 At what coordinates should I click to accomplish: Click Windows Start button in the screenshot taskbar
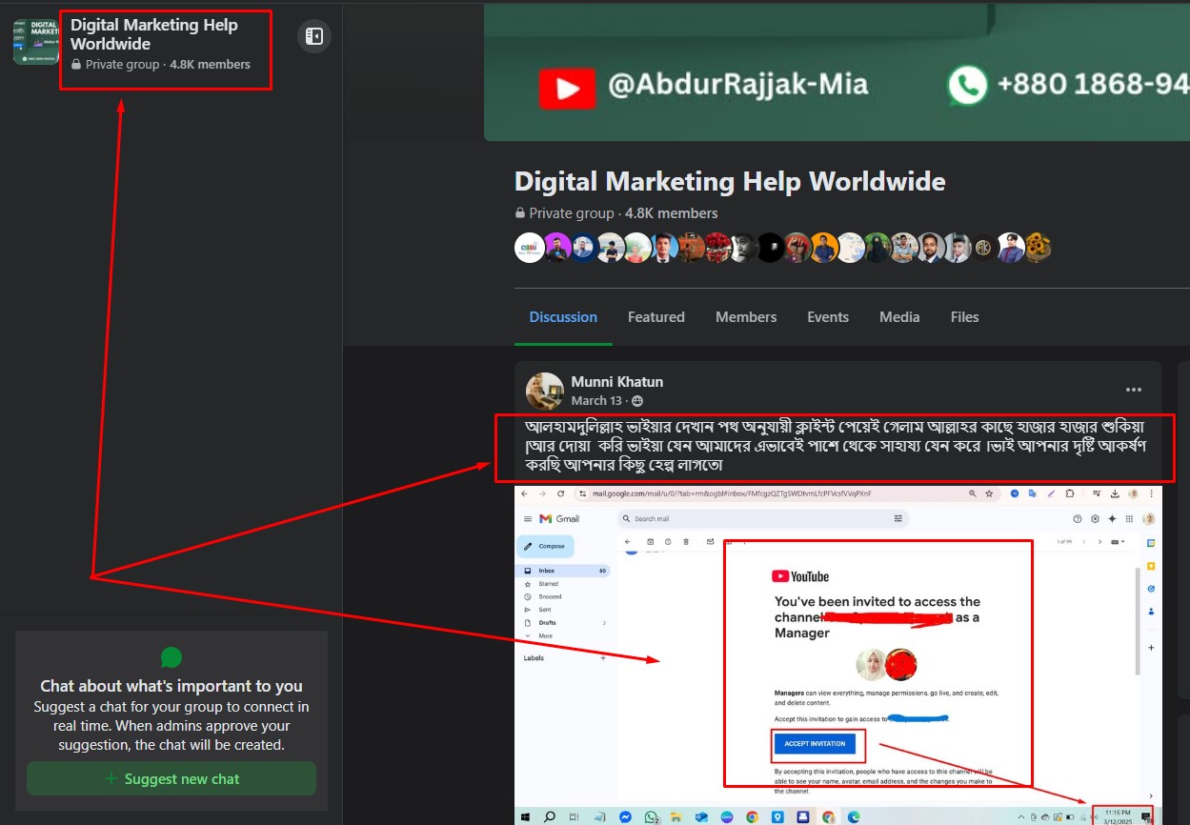[x=524, y=816]
